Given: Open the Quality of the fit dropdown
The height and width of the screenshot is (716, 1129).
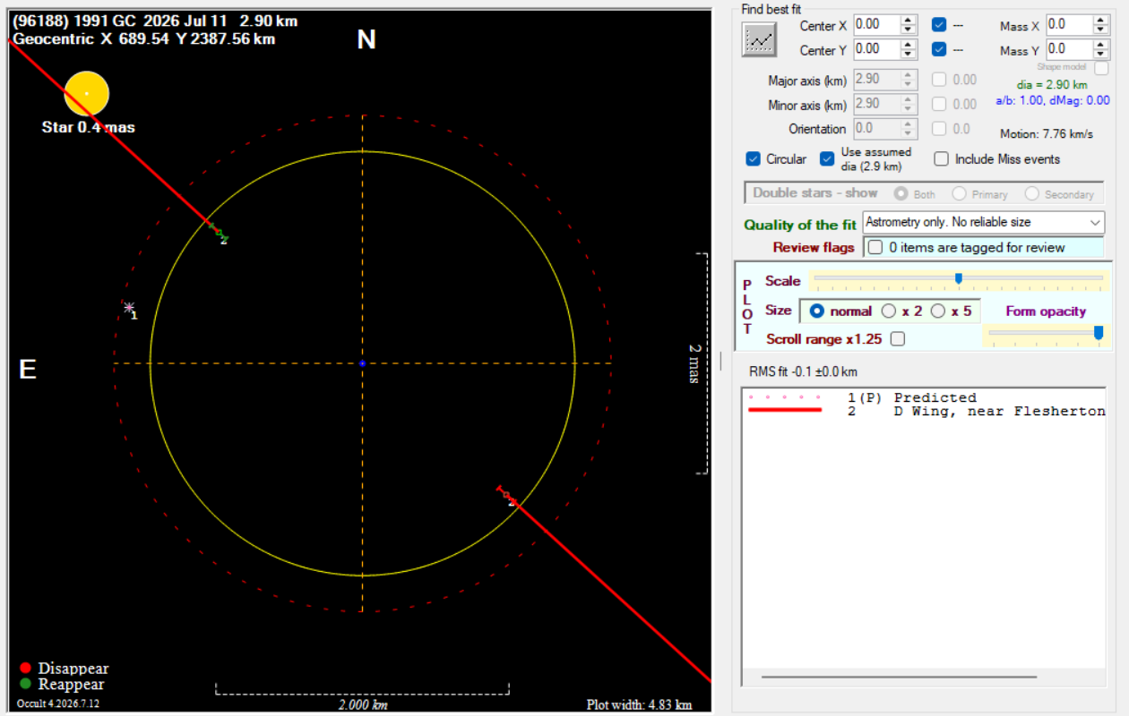Looking at the screenshot, I should [984, 222].
